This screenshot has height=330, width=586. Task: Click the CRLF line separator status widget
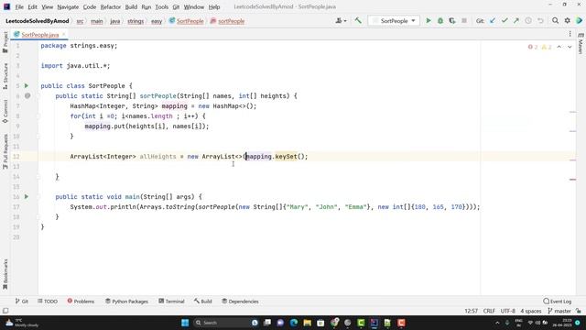coord(489,311)
